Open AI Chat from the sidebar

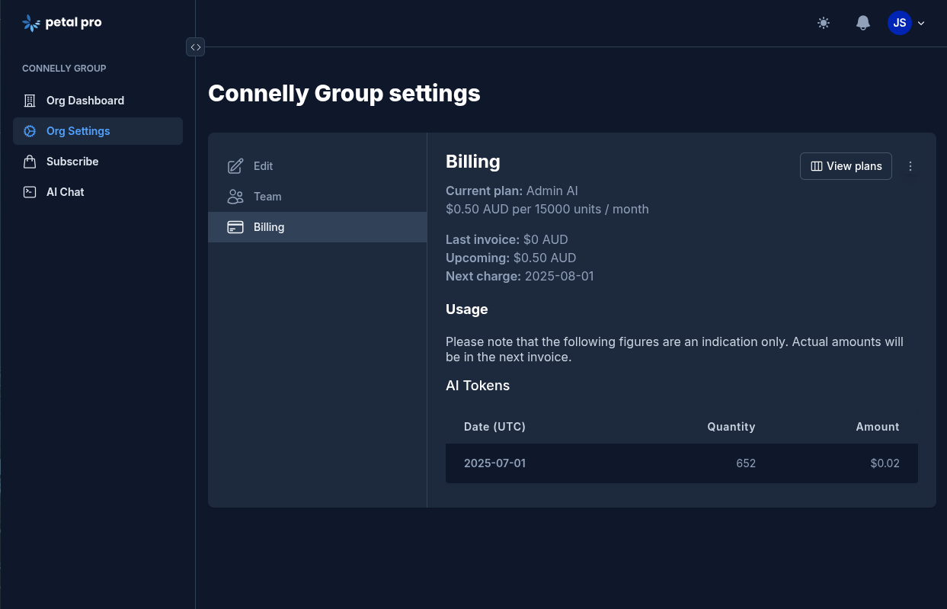pyautogui.click(x=65, y=192)
